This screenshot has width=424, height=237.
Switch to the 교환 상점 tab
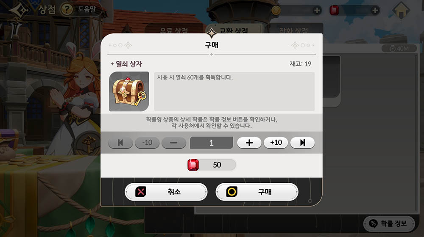coord(234,29)
